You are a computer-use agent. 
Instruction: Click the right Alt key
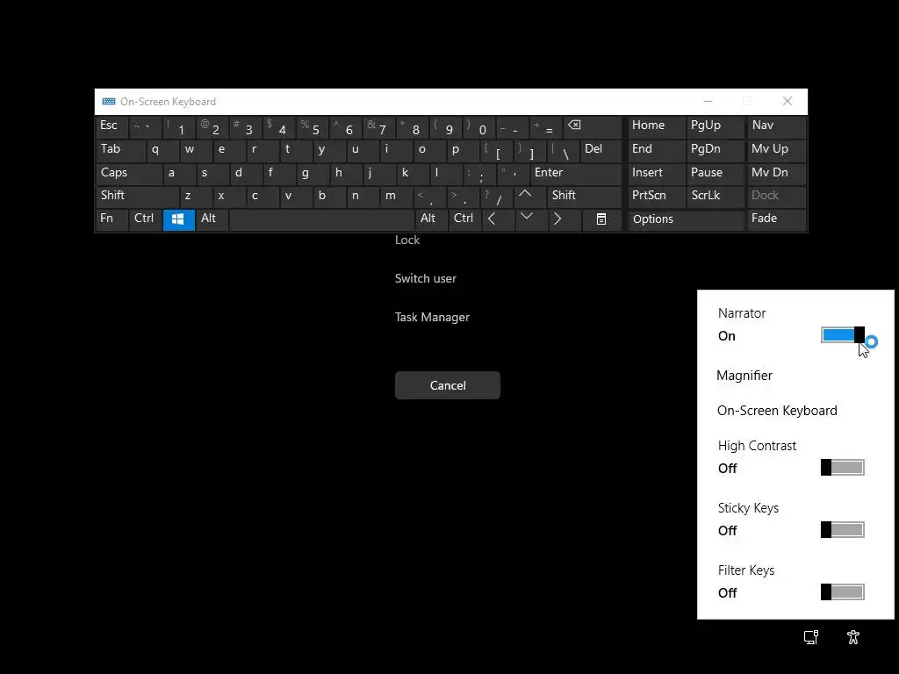431,219
